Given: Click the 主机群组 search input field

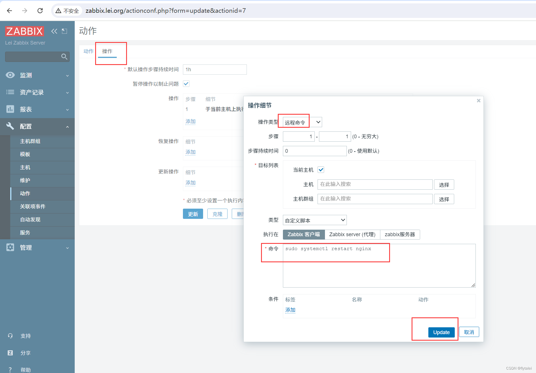Looking at the screenshot, I should [375, 199].
